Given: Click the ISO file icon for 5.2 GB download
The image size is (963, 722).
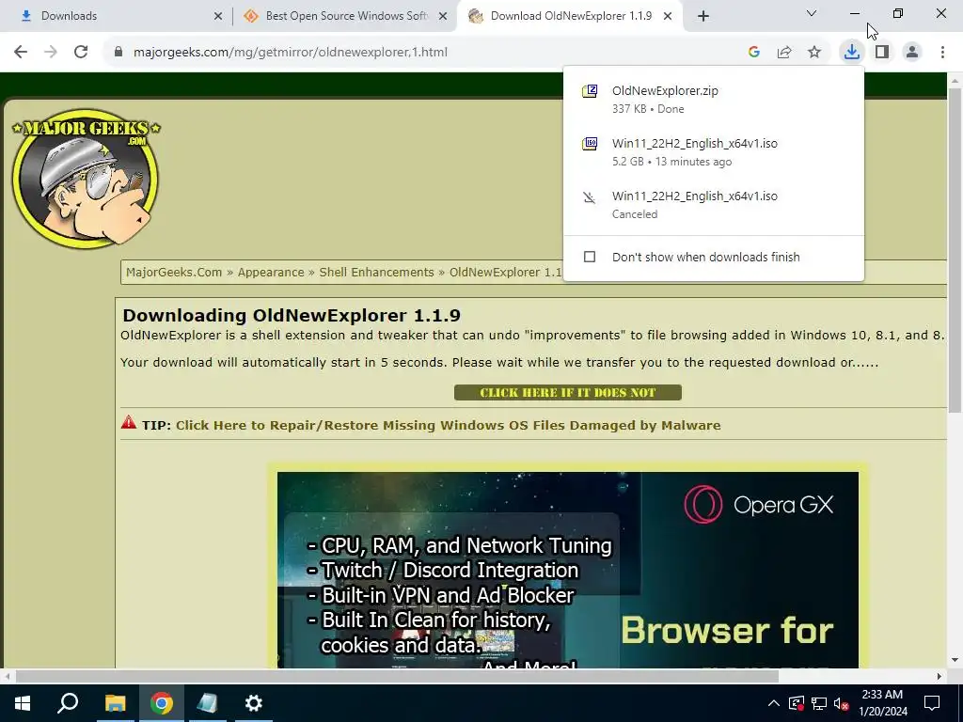Looking at the screenshot, I should (x=590, y=144).
